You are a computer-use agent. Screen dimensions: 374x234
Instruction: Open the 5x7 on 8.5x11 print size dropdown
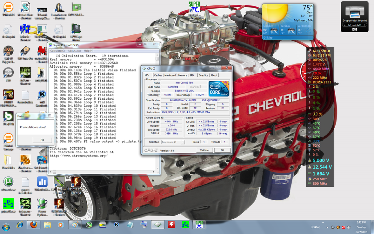[x=354, y=25]
